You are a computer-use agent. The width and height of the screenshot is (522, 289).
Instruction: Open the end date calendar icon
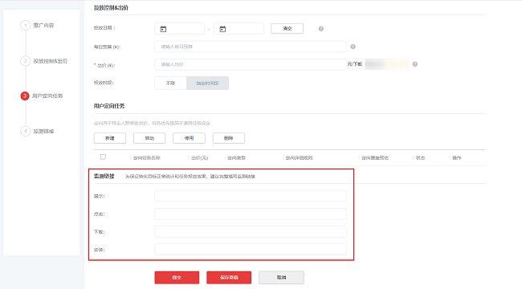pyautogui.click(x=222, y=29)
